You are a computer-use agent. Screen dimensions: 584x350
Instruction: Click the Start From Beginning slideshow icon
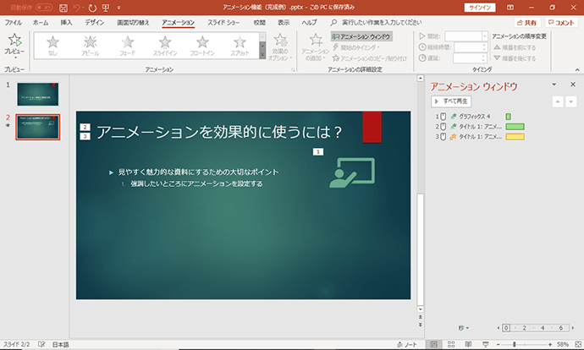coord(106,8)
